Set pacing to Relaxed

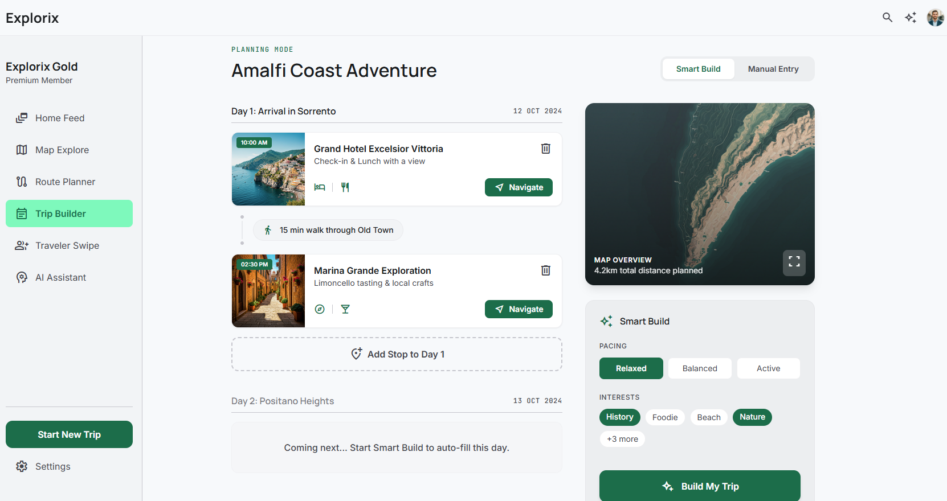(x=631, y=368)
